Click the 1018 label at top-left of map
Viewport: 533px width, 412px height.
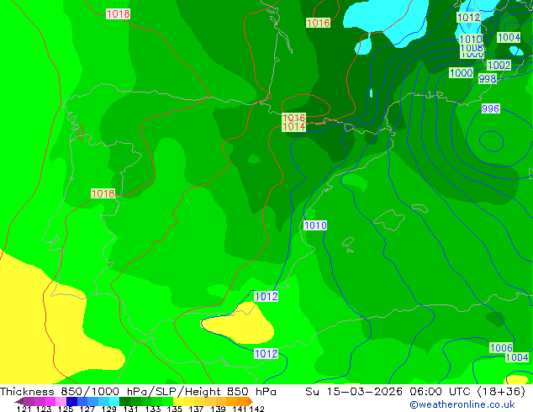tap(118, 14)
